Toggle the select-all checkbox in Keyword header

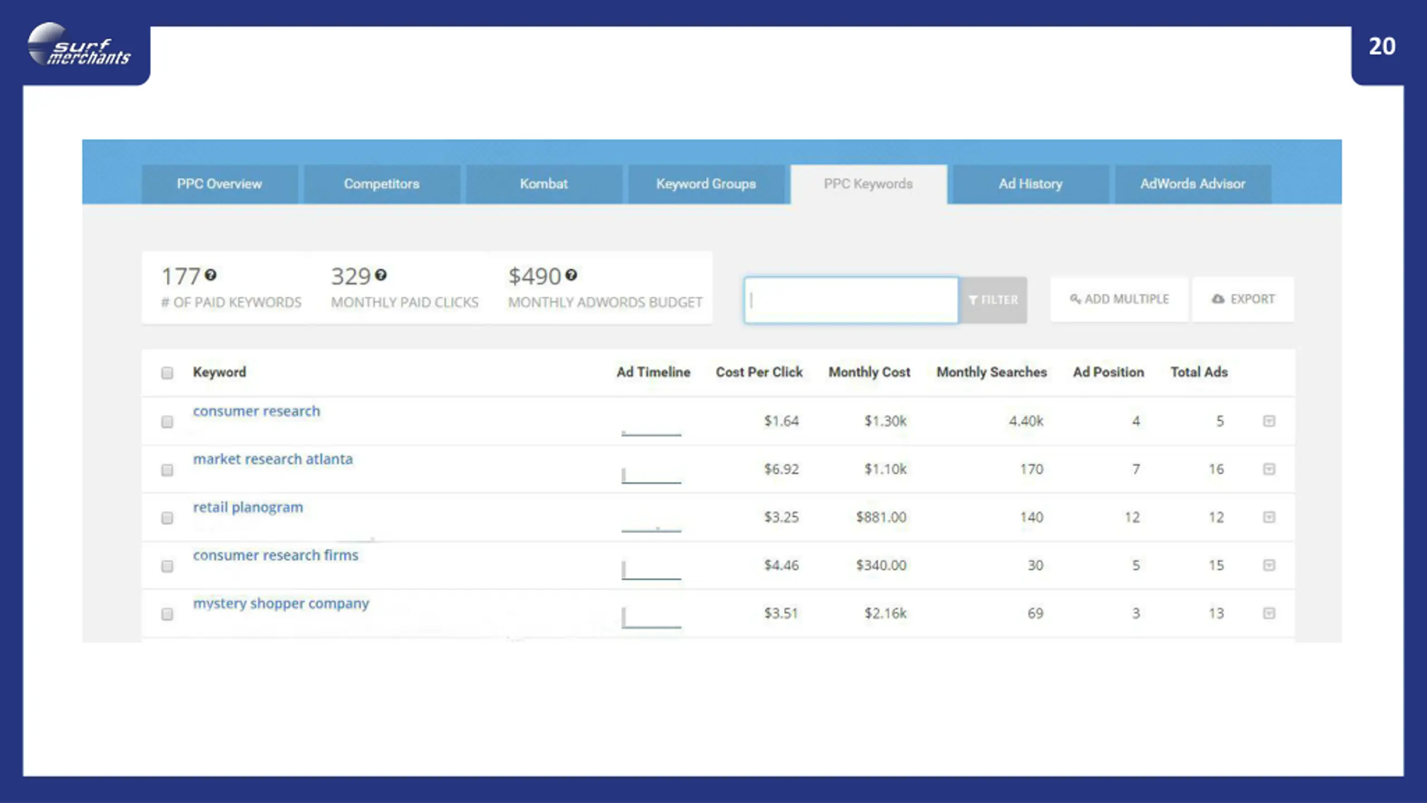click(x=167, y=373)
